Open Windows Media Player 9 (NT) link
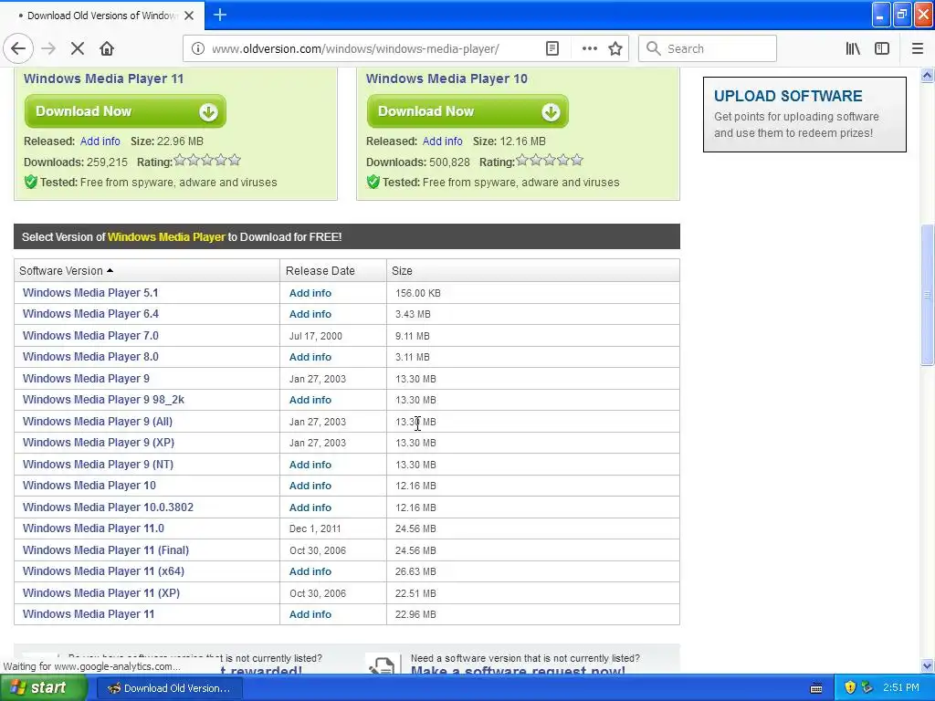935x701 pixels. [98, 465]
